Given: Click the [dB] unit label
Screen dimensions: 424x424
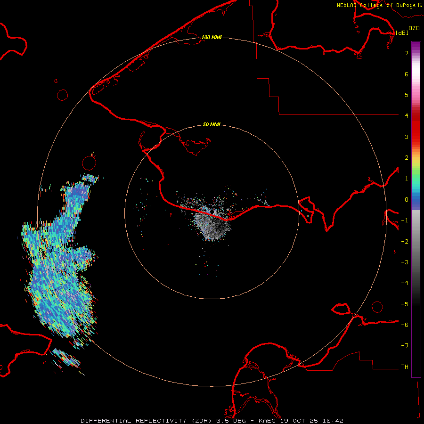Looking at the screenshot, I should 402,33.
